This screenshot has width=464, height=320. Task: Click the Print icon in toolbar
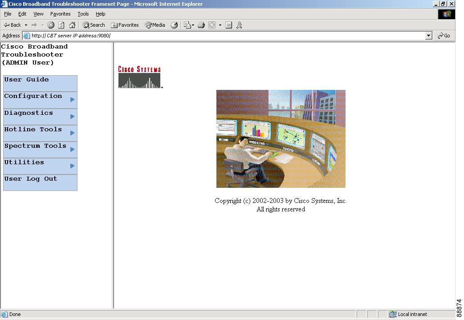coord(201,25)
